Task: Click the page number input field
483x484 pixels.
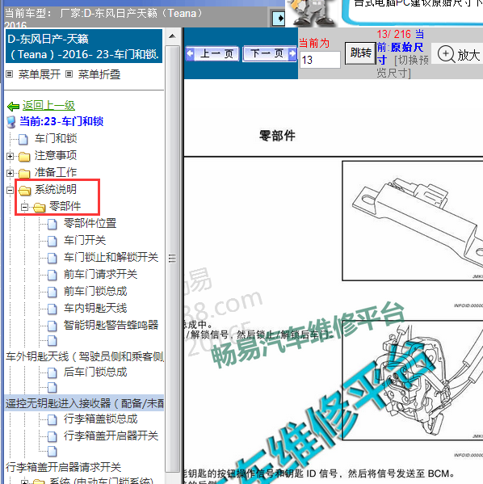Action: click(x=320, y=60)
